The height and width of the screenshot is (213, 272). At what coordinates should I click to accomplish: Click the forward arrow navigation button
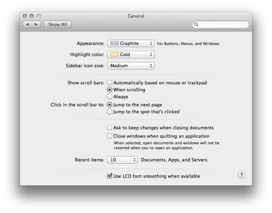coord(36,25)
